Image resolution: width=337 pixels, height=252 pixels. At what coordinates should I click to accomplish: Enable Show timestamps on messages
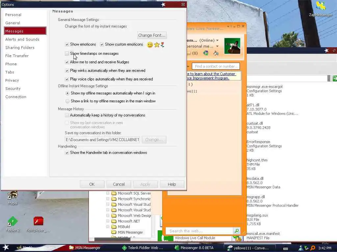[67, 53]
